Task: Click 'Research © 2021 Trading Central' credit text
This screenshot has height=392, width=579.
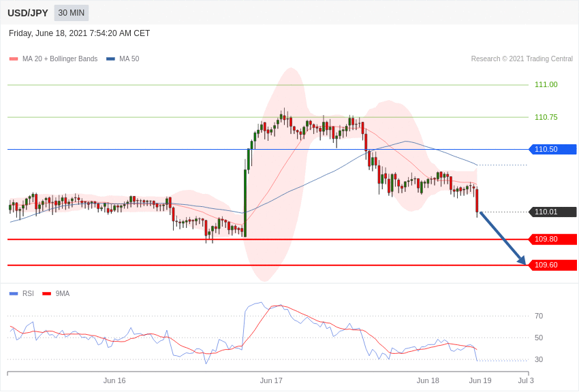Action: pos(522,59)
